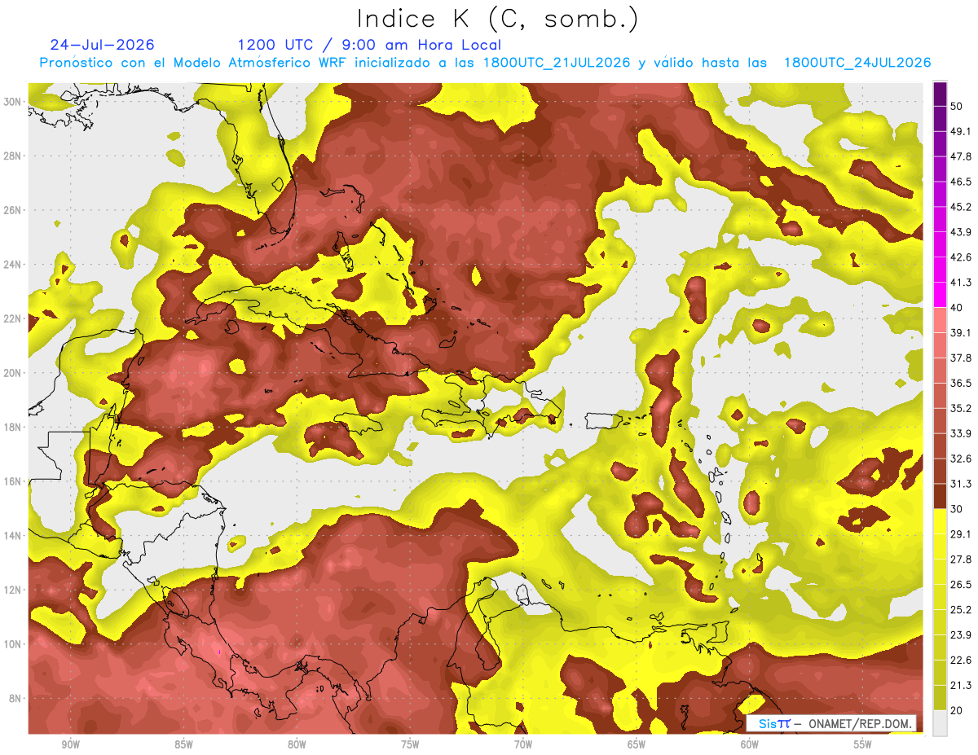Click the colorbar value "25.2"
Screen dimensions: 978x755
(960, 609)
